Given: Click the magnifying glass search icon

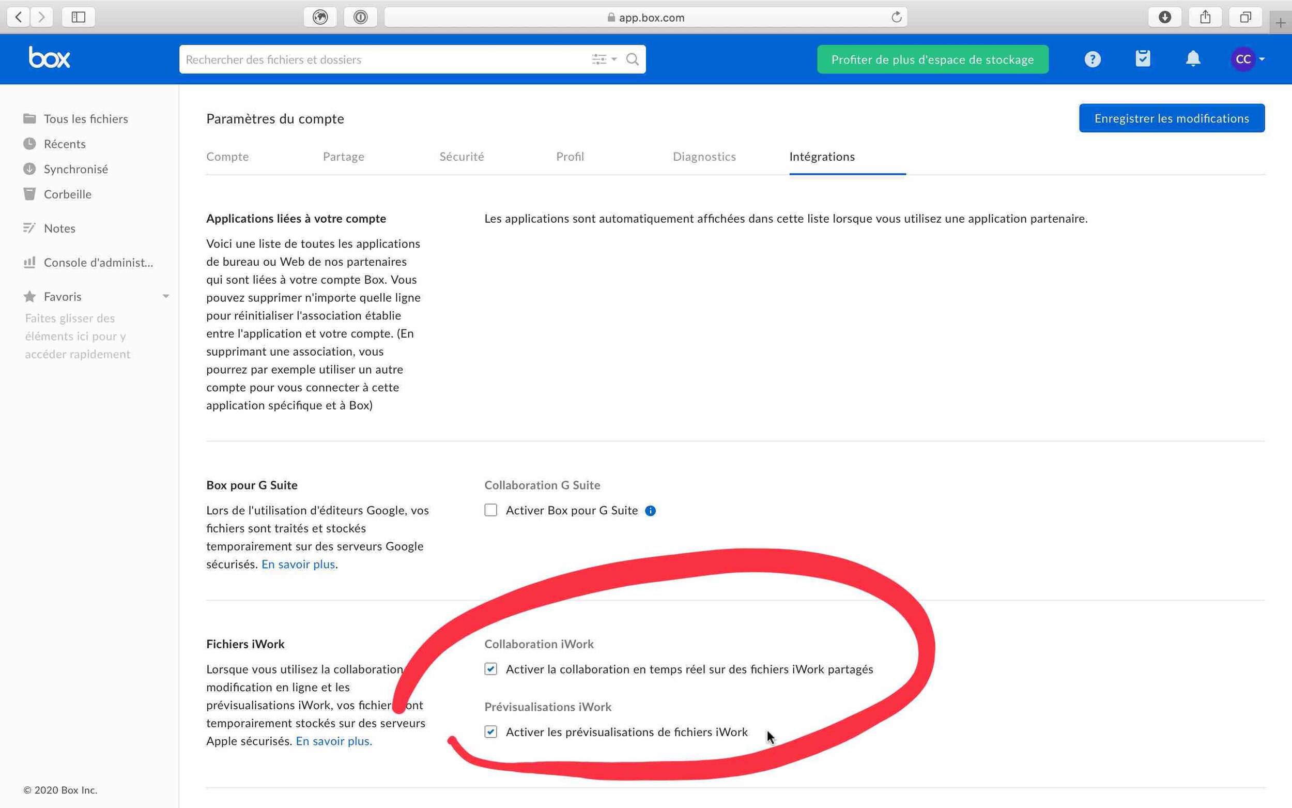Looking at the screenshot, I should click(633, 59).
